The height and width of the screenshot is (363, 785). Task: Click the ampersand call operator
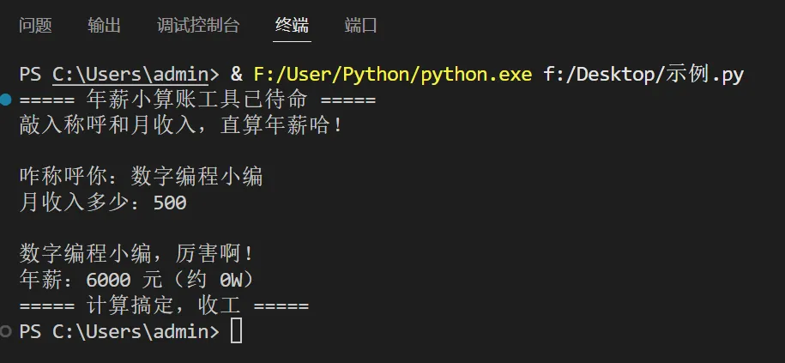point(237,75)
